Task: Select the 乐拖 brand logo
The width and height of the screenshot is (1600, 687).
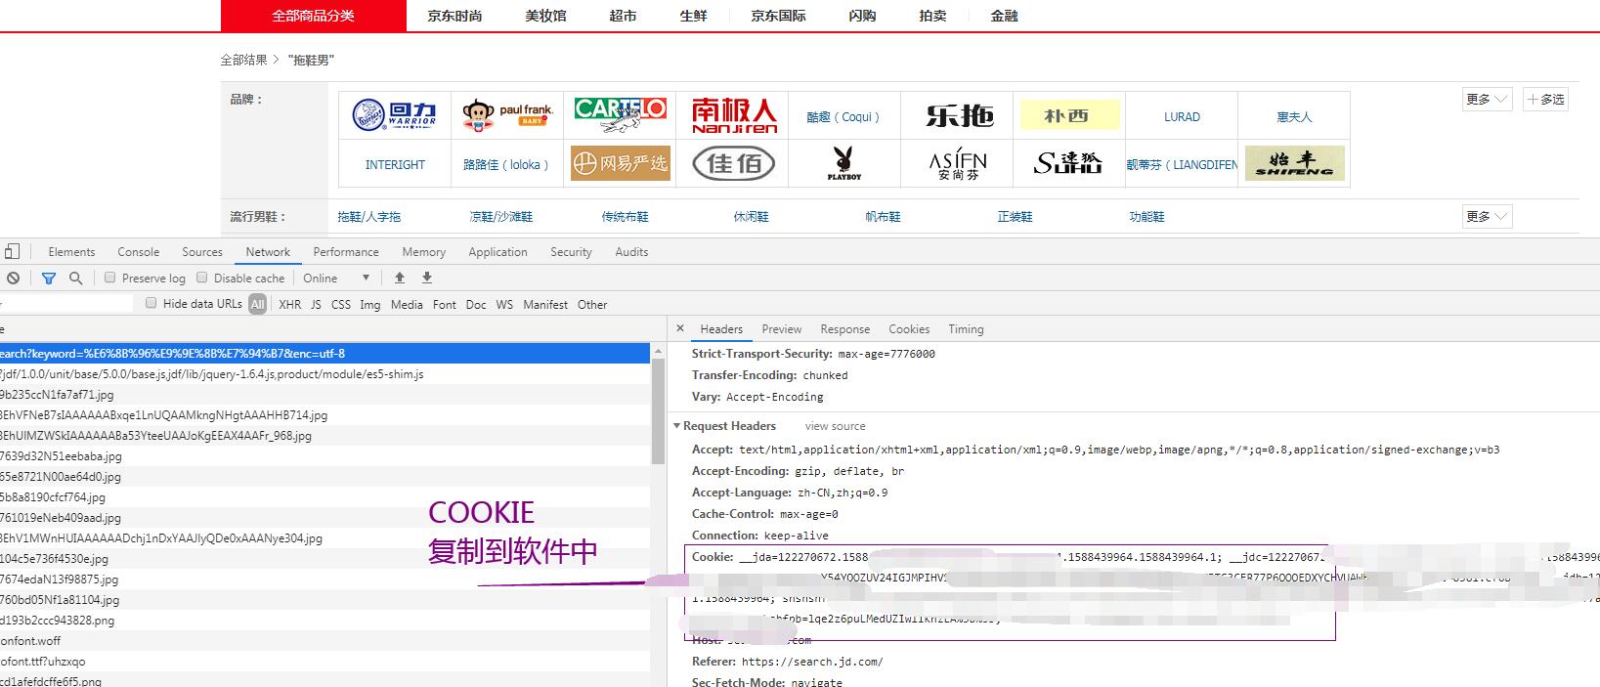Action: tap(959, 116)
